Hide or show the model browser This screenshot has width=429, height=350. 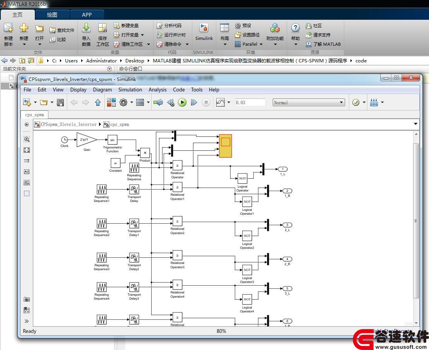[x=27, y=310]
